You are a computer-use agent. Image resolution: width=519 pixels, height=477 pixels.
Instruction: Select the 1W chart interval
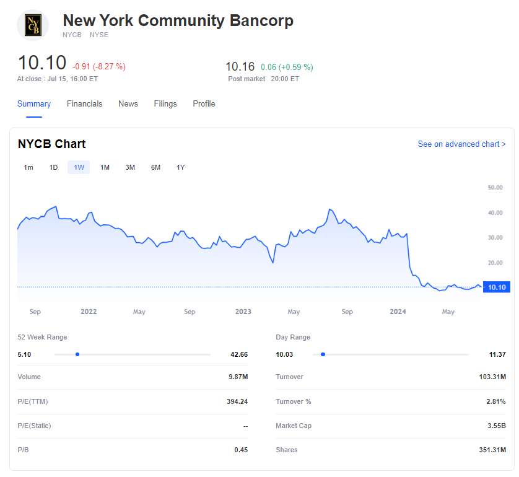pyautogui.click(x=79, y=168)
